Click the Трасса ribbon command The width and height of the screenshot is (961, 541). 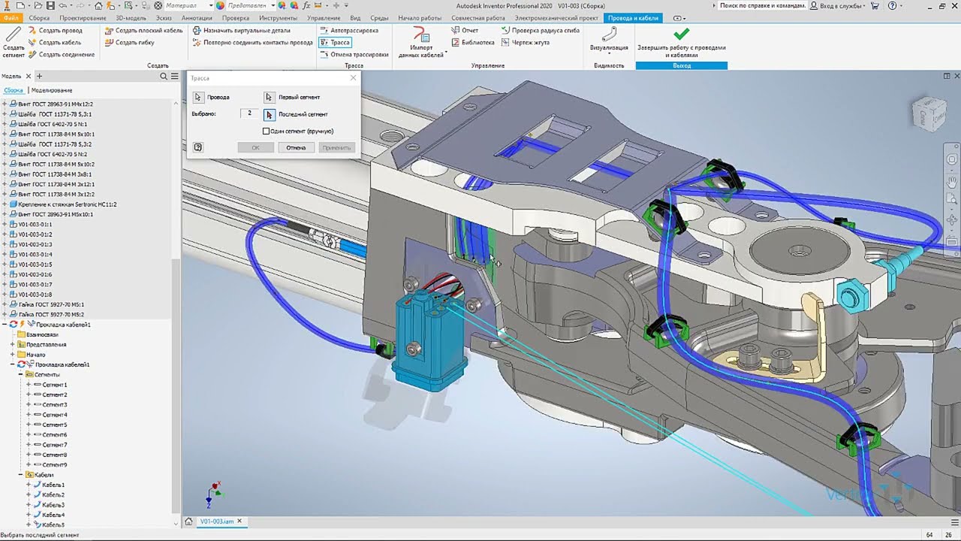(x=335, y=43)
